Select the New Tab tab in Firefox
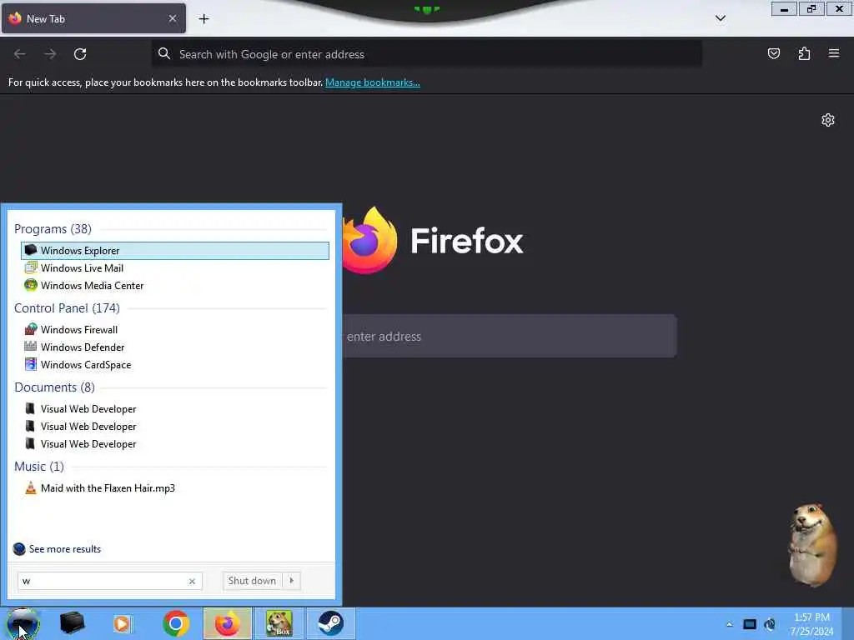The width and height of the screenshot is (854, 640). pyautogui.click(x=93, y=18)
